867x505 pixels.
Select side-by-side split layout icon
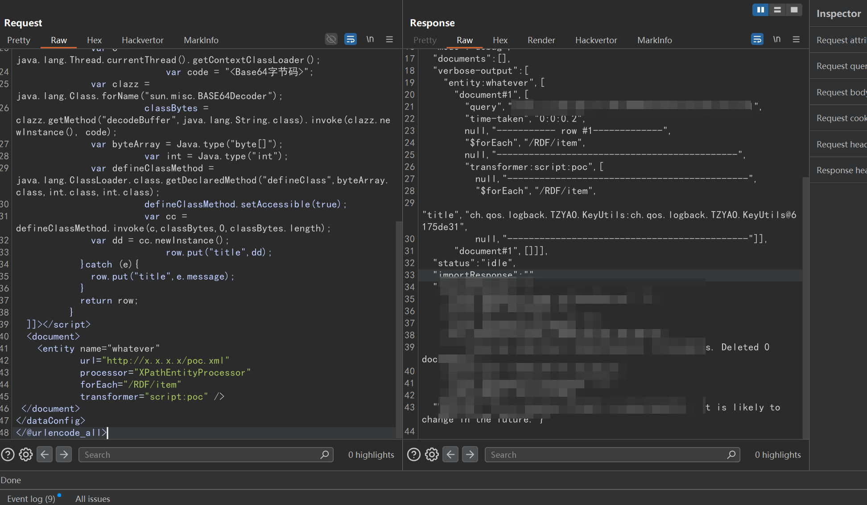click(760, 9)
